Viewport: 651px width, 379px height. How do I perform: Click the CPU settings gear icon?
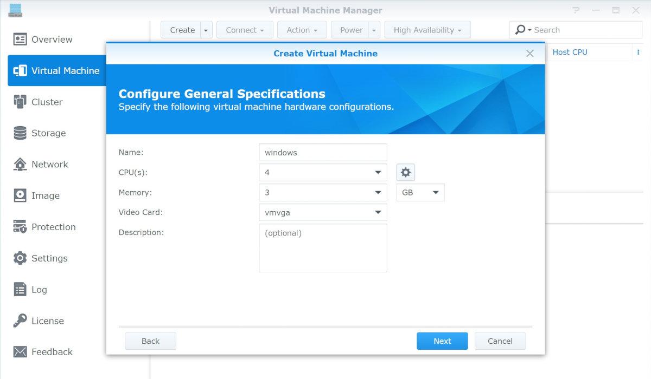(405, 173)
